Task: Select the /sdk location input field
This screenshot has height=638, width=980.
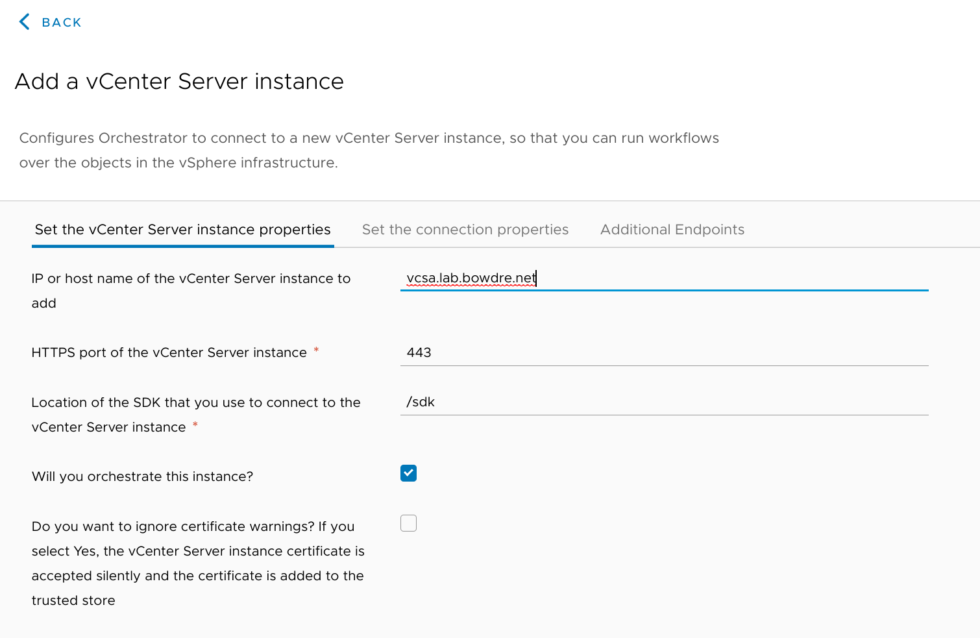Action: click(x=665, y=402)
